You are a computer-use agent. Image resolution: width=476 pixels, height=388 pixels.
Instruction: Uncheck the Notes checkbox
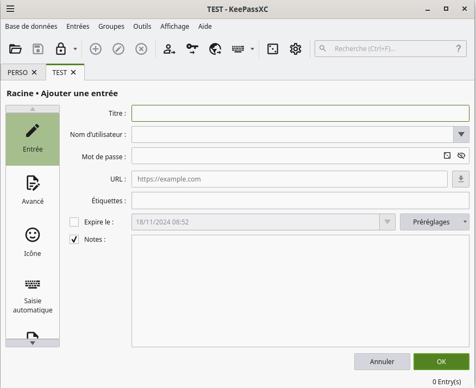pos(74,239)
